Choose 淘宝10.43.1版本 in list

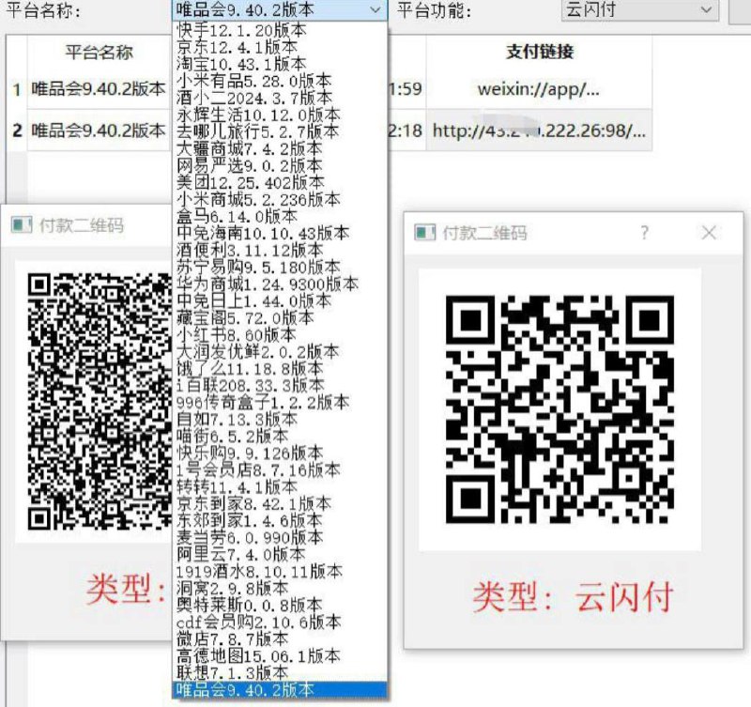pyautogui.click(x=279, y=64)
